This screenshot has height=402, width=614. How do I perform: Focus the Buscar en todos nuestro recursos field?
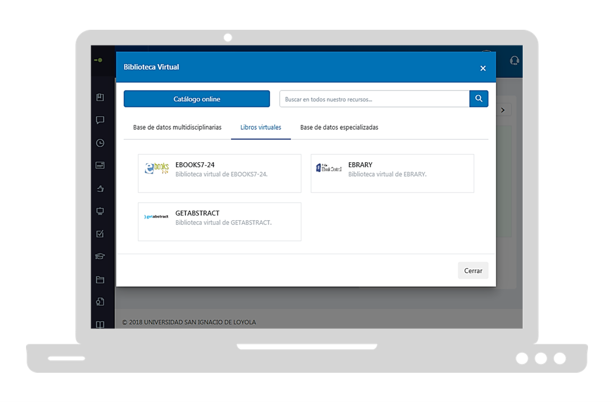click(374, 99)
